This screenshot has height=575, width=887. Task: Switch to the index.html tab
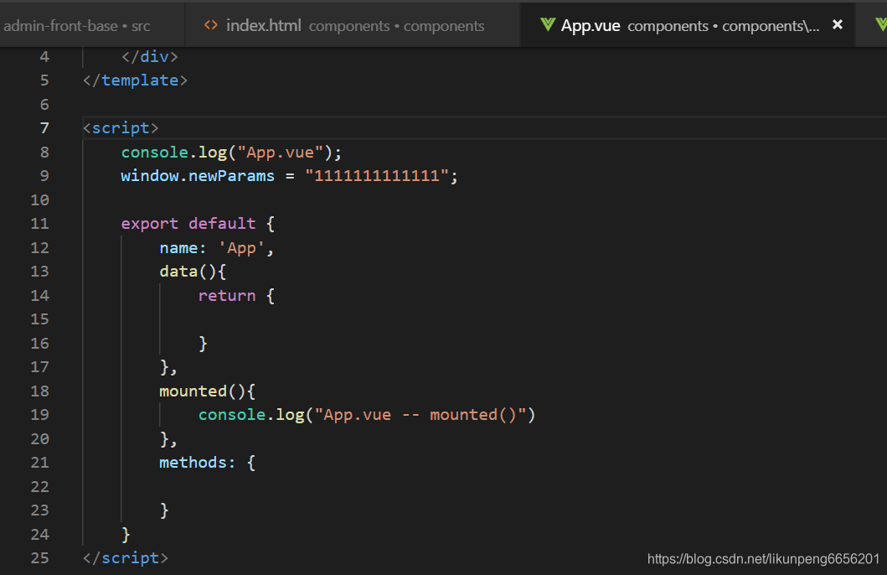(352, 25)
